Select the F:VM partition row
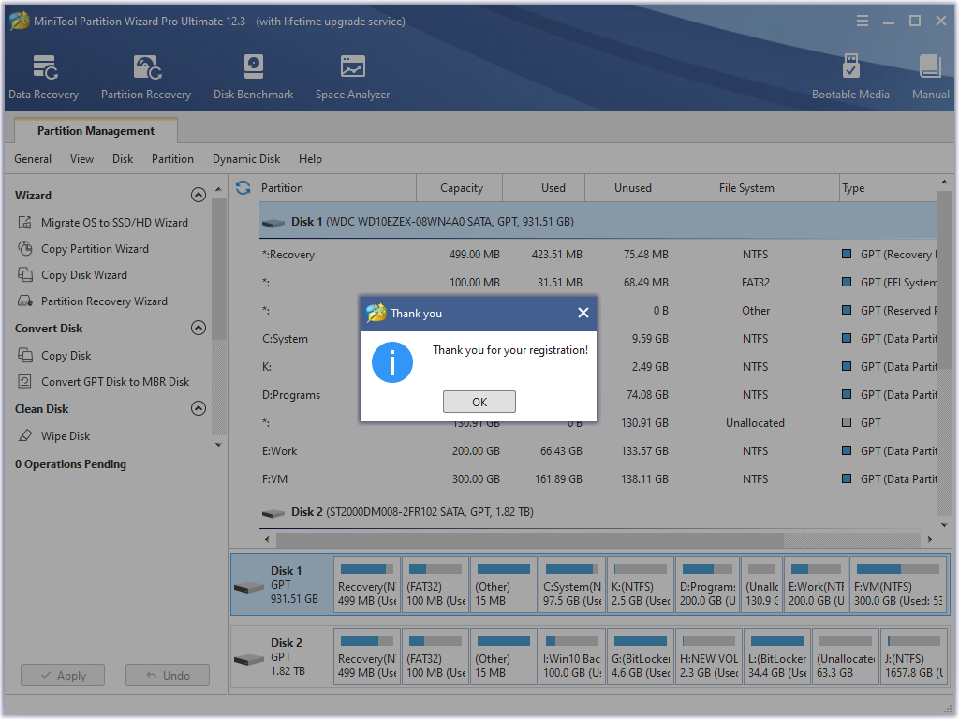The width and height of the screenshot is (959, 719). [x=598, y=479]
